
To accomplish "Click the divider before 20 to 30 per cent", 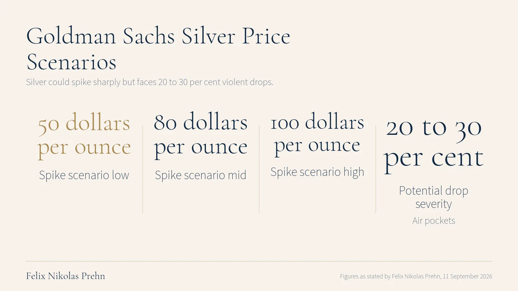I will click(x=376, y=169).
